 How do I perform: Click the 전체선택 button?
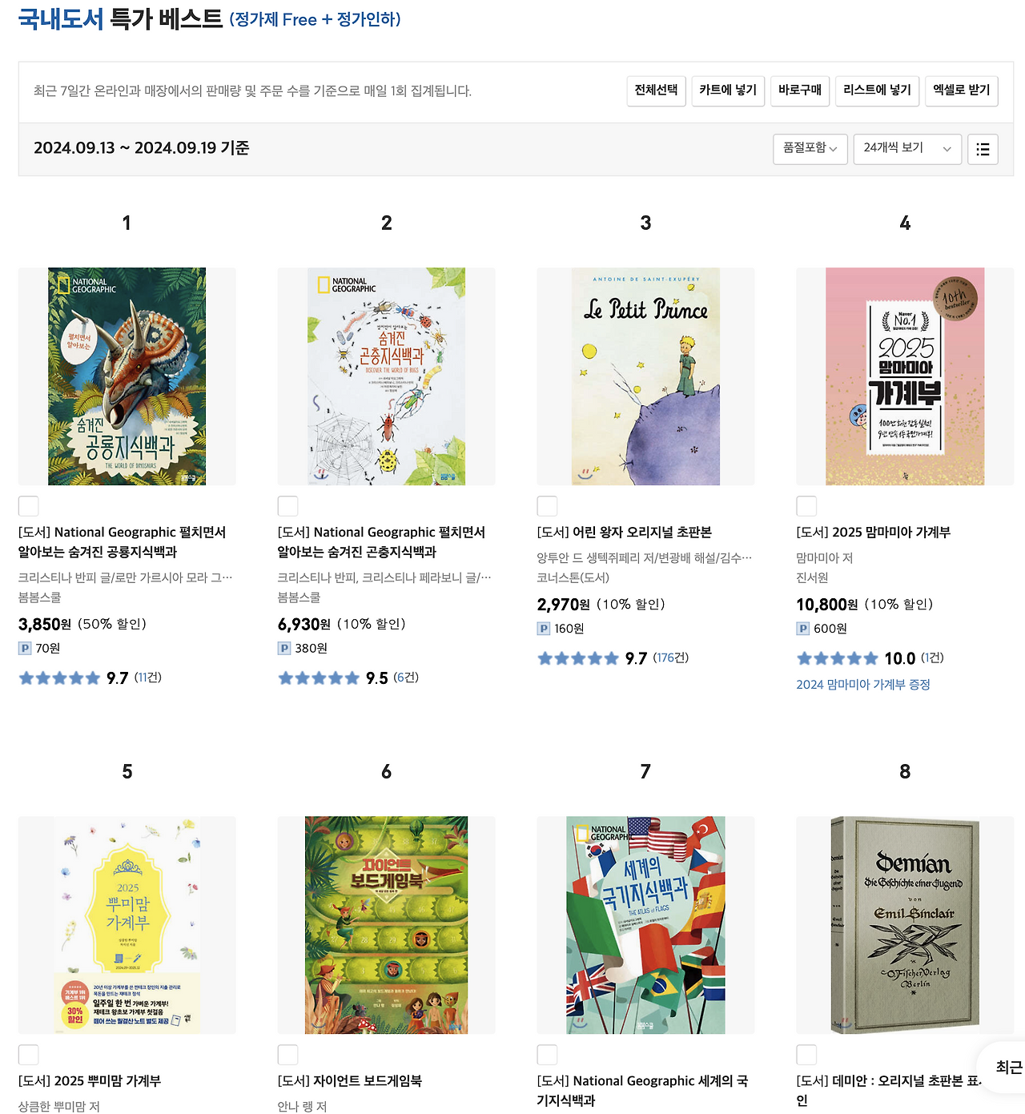[x=656, y=90]
